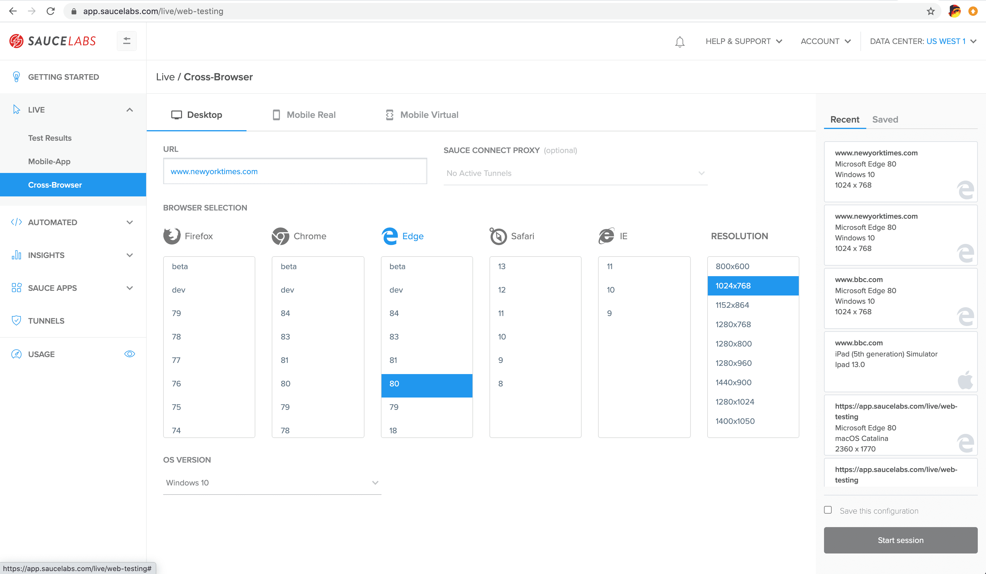
Task: Toggle the Usage eye visibility icon
Action: [x=129, y=354]
